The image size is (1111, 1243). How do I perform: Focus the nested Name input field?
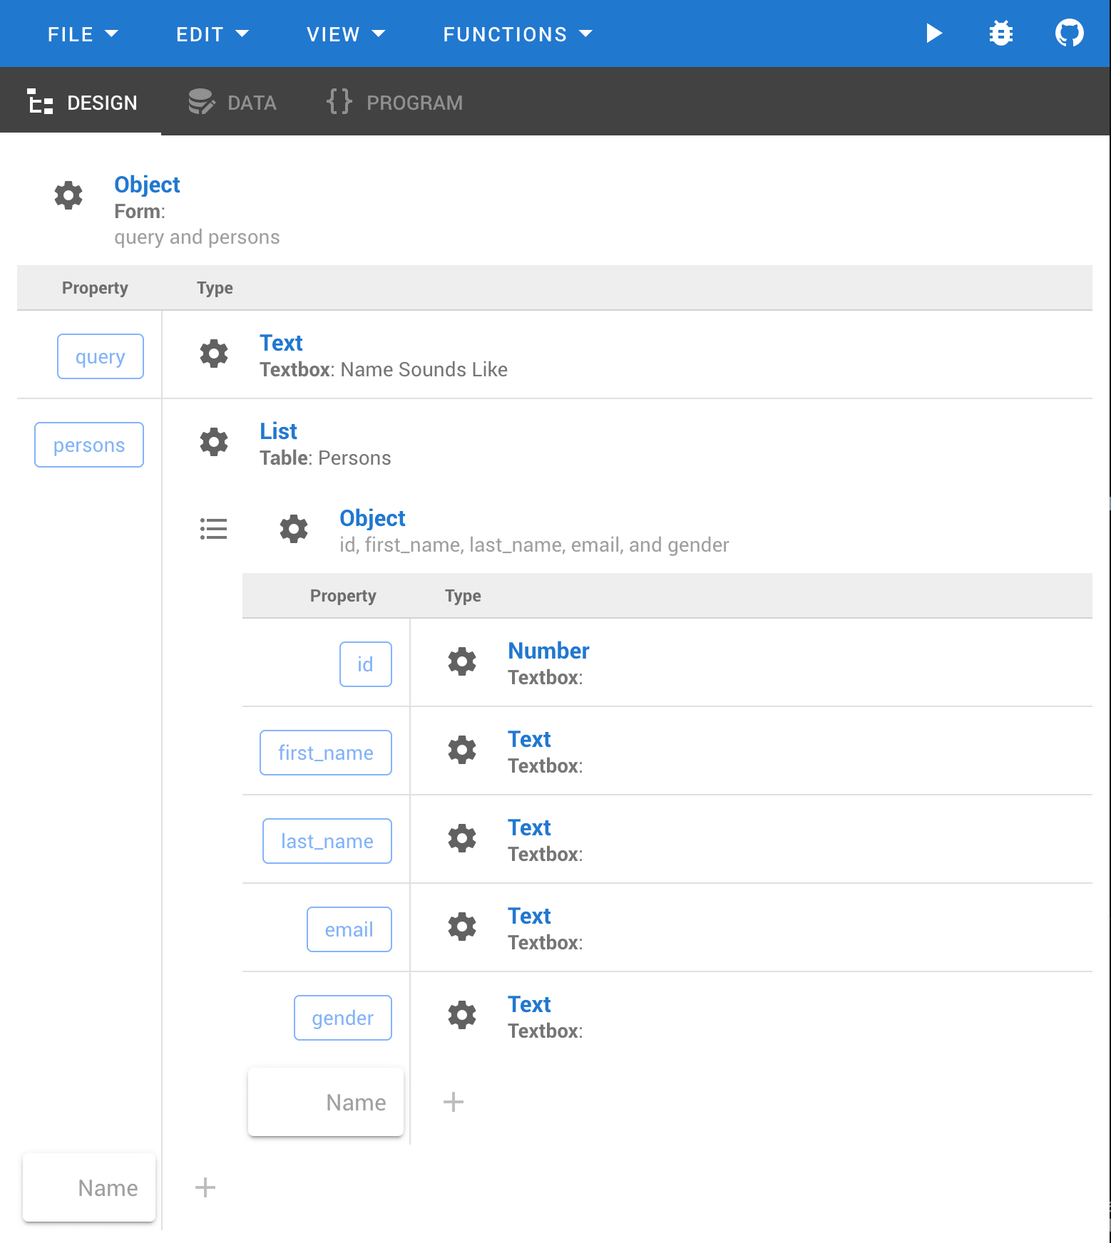(x=326, y=1102)
